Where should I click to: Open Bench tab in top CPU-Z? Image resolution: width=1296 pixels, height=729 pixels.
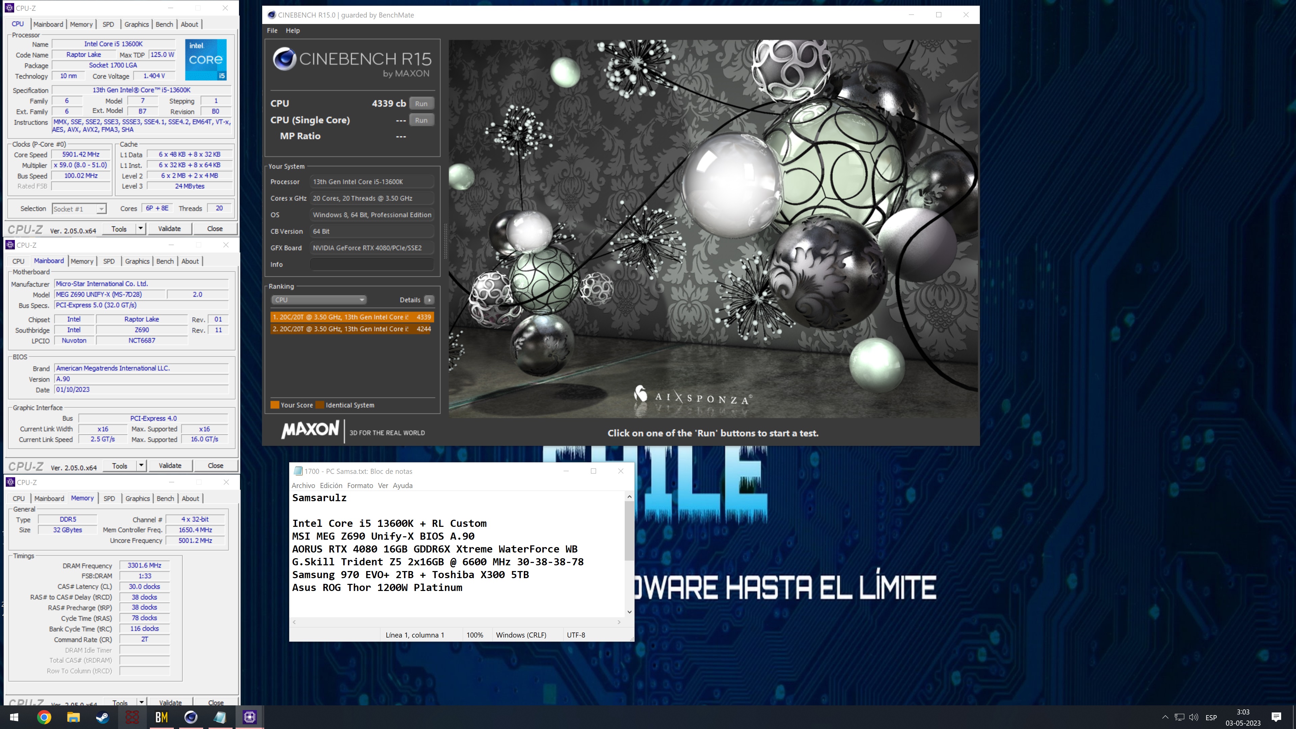click(x=164, y=24)
